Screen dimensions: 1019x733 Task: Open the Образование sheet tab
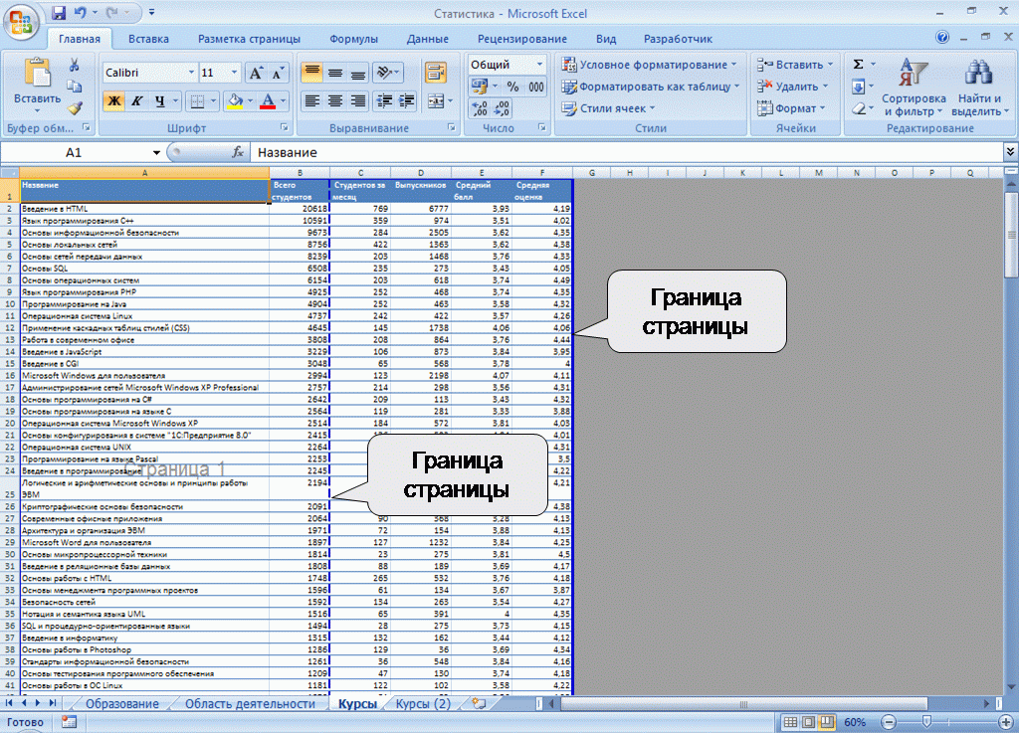(x=121, y=704)
